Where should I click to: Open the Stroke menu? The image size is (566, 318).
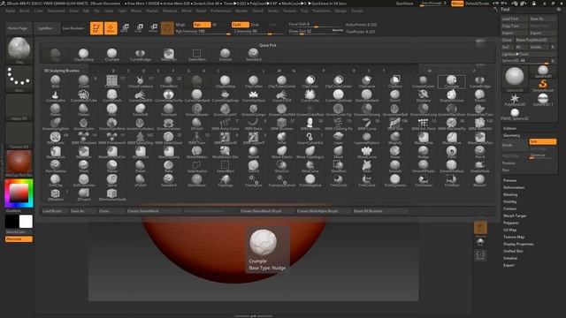pos(273,11)
